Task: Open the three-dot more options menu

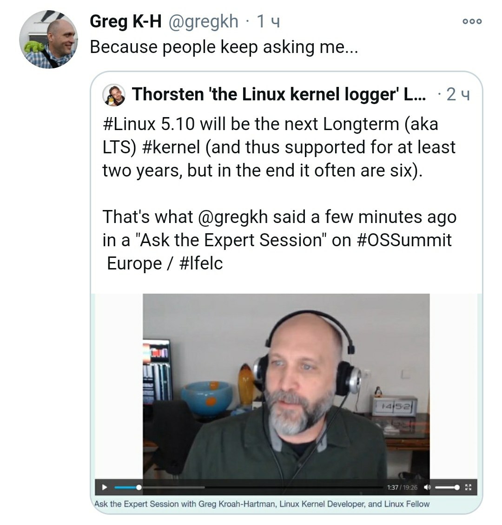Action: point(472,21)
